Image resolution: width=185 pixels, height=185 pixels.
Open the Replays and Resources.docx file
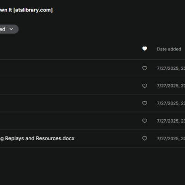[37, 138]
